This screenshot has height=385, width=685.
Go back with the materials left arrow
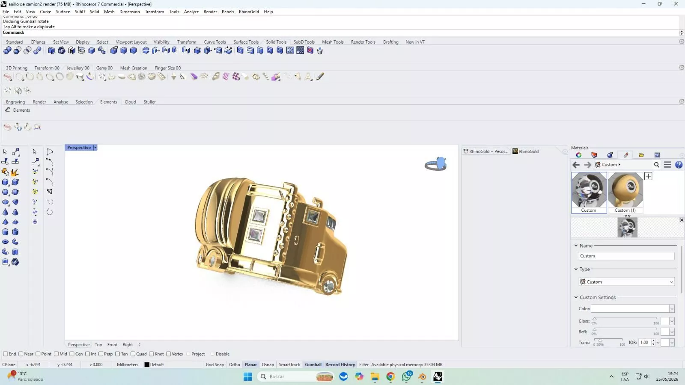576,165
